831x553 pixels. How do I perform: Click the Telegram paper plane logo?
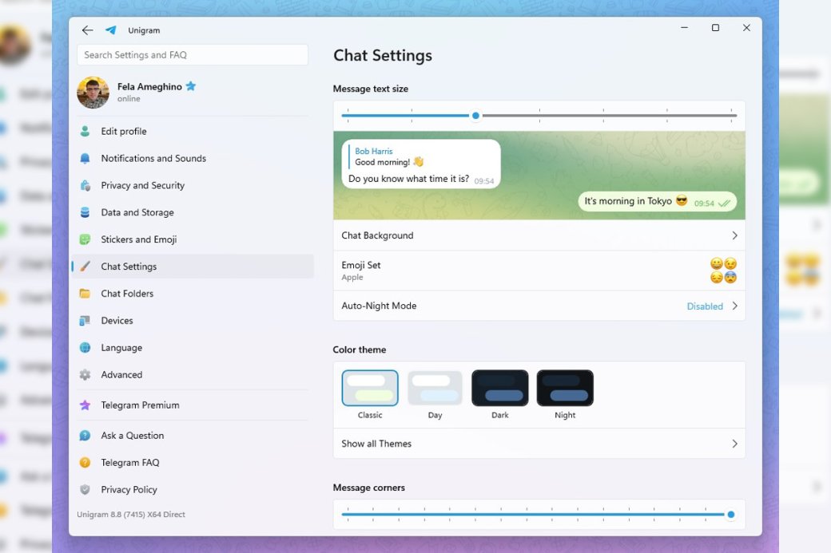click(111, 30)
